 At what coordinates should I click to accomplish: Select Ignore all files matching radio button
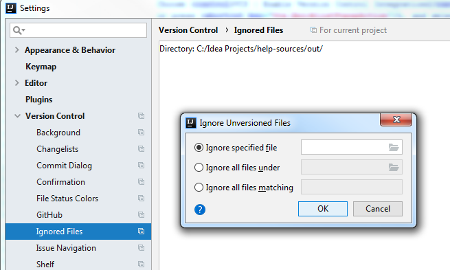coord(199,188)
